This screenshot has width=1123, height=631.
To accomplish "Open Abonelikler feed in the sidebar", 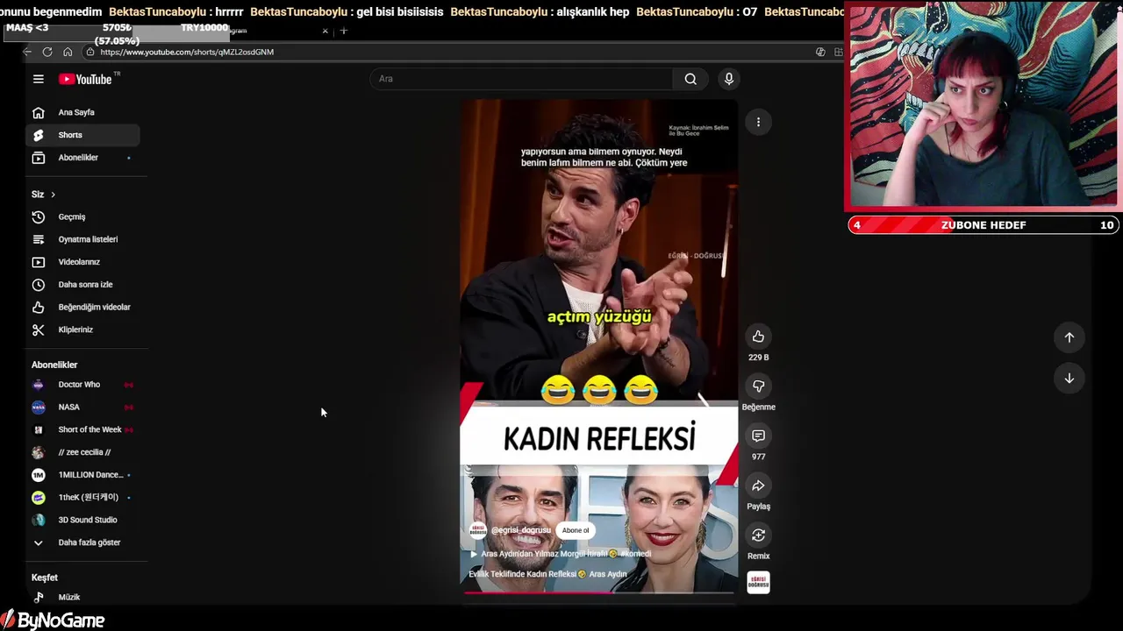I will pyautogui.click(x=82, y=158).
